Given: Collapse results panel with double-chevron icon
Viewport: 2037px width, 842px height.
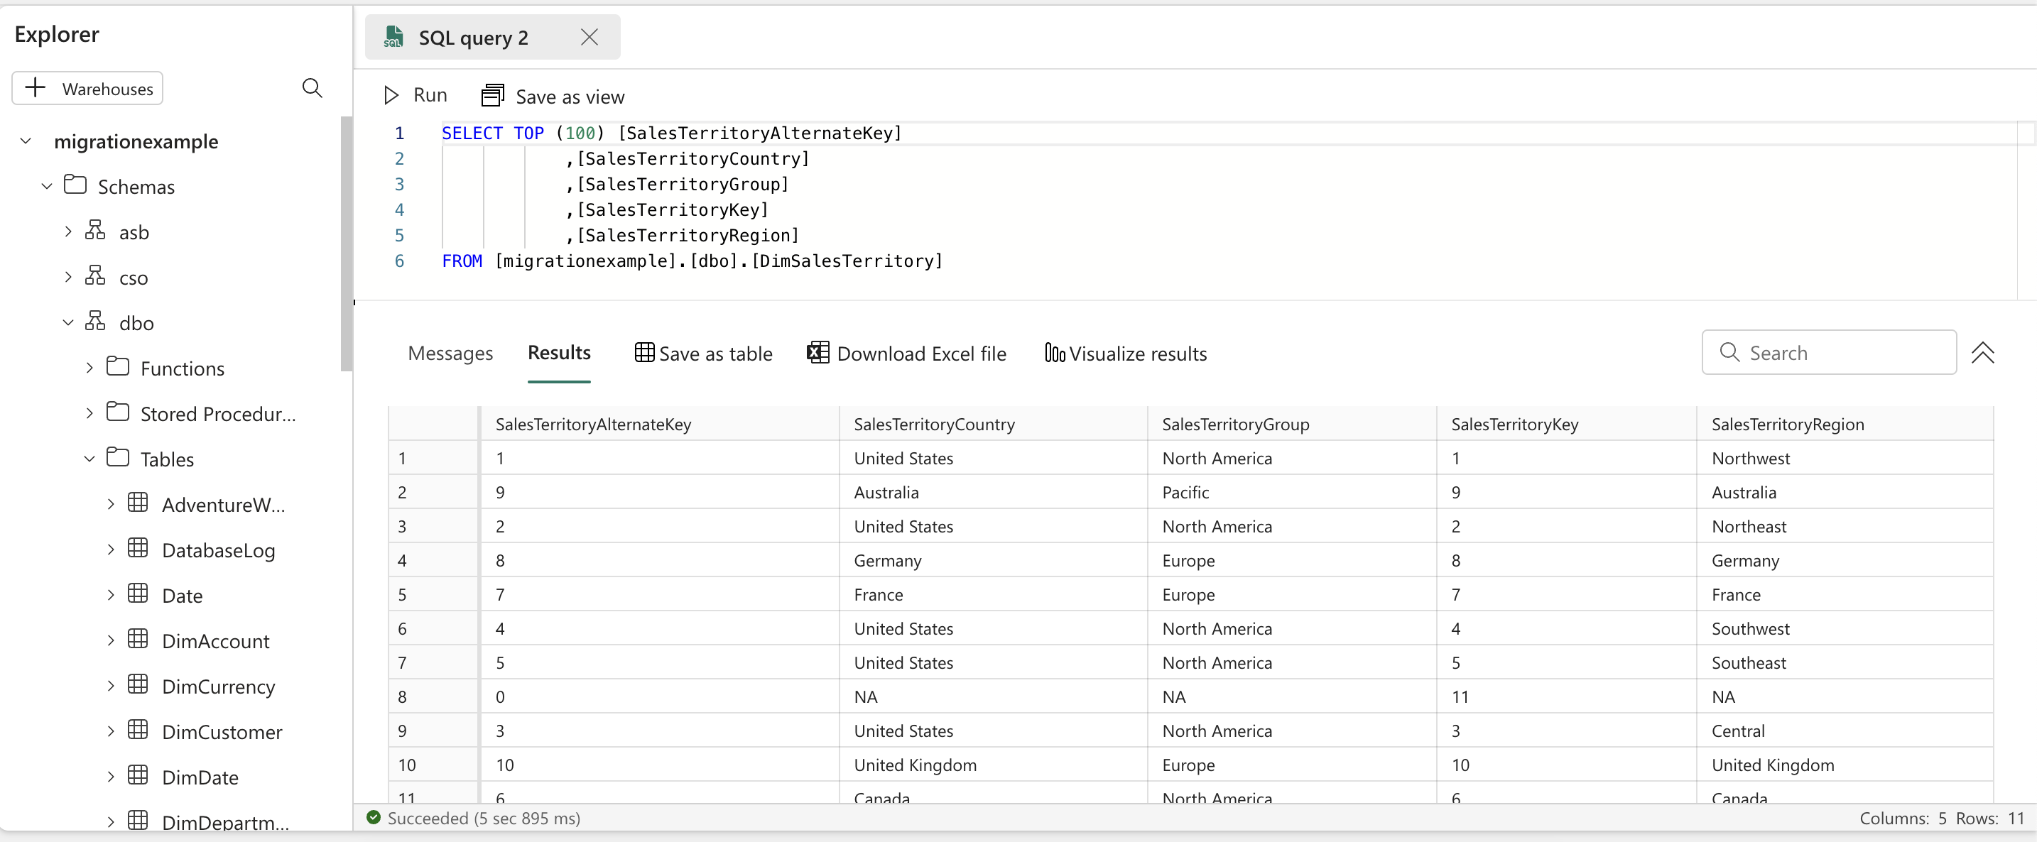Looking at the screenshot, I should [1984, 354].
